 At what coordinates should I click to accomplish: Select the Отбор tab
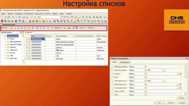(114, 62)
